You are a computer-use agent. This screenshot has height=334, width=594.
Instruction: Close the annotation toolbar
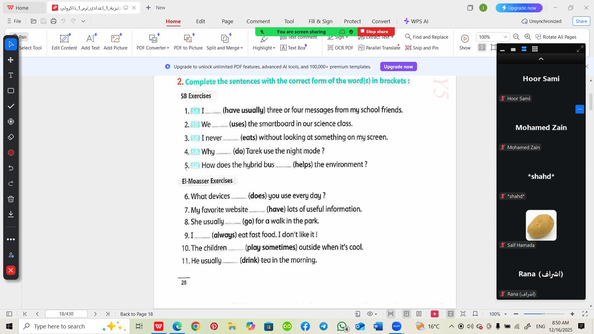11,271
